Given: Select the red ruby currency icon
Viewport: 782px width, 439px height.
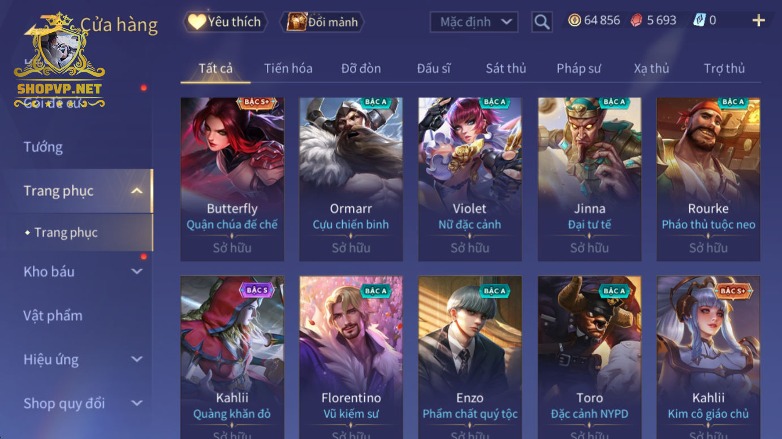Looking at the screenshot, I should 637,20.
